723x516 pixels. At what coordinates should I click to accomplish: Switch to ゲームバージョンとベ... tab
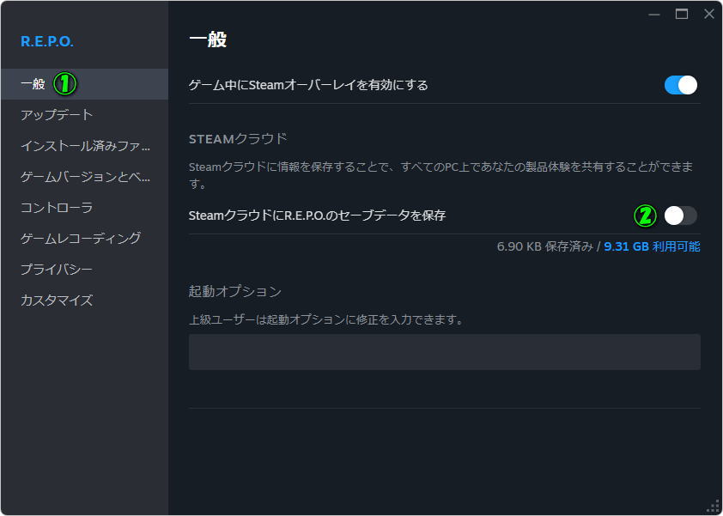tap(84, 177)
